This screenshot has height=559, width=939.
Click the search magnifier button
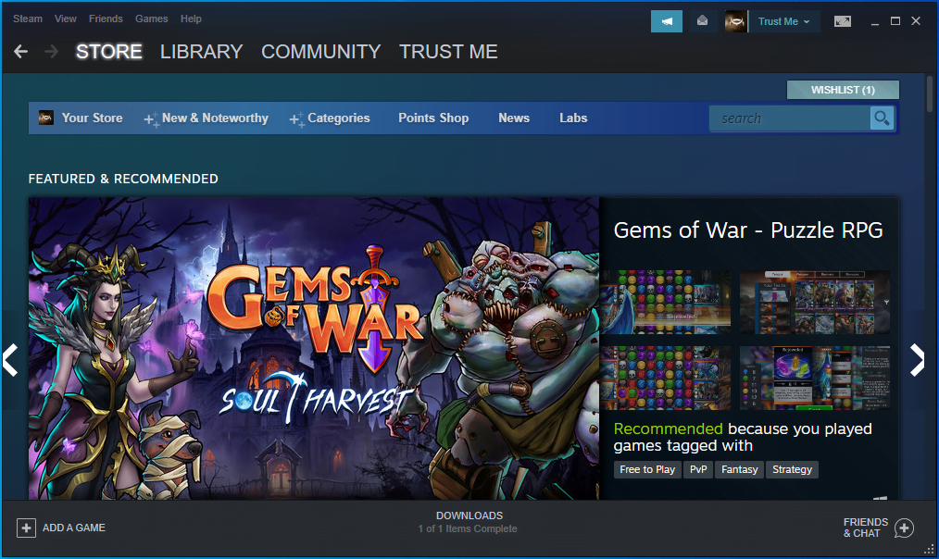(883, 118)
